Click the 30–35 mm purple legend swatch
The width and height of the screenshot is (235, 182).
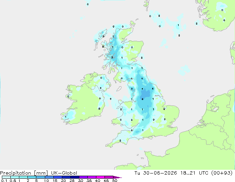[83, 177]
